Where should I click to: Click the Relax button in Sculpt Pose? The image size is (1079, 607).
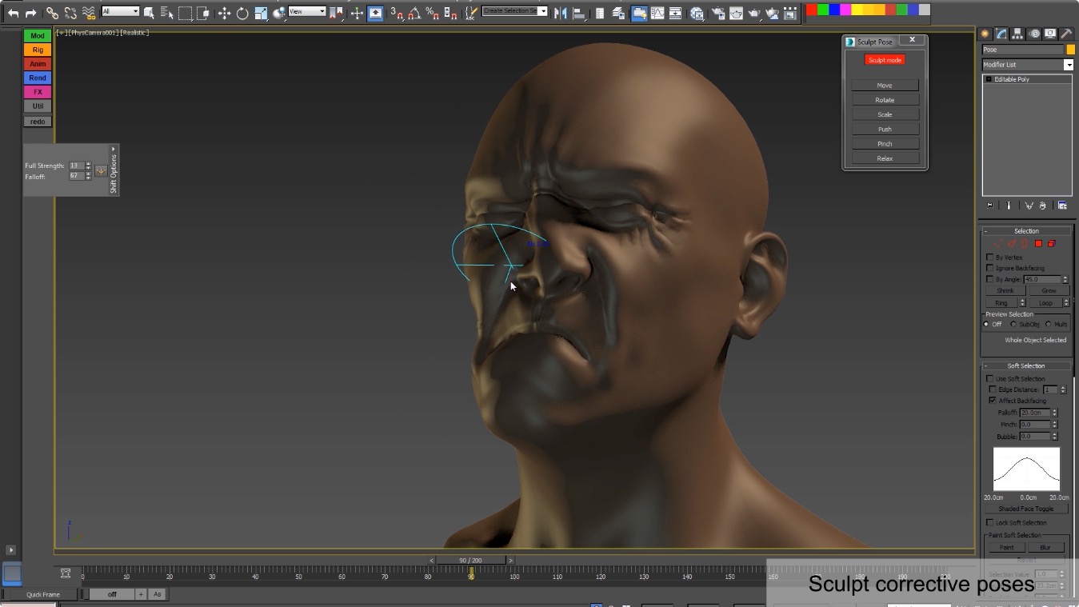coord(885,158)
